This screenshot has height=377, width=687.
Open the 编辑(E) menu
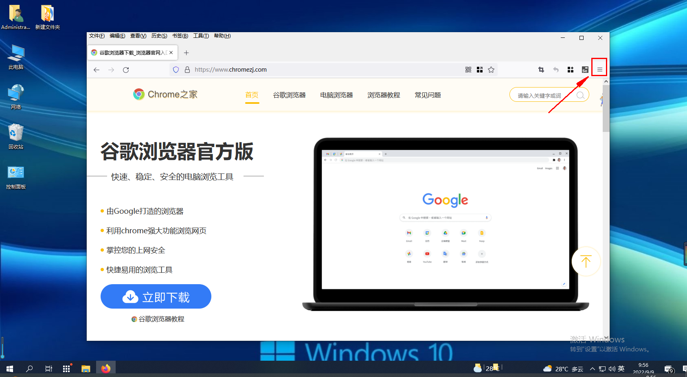[x=117, y=36]
